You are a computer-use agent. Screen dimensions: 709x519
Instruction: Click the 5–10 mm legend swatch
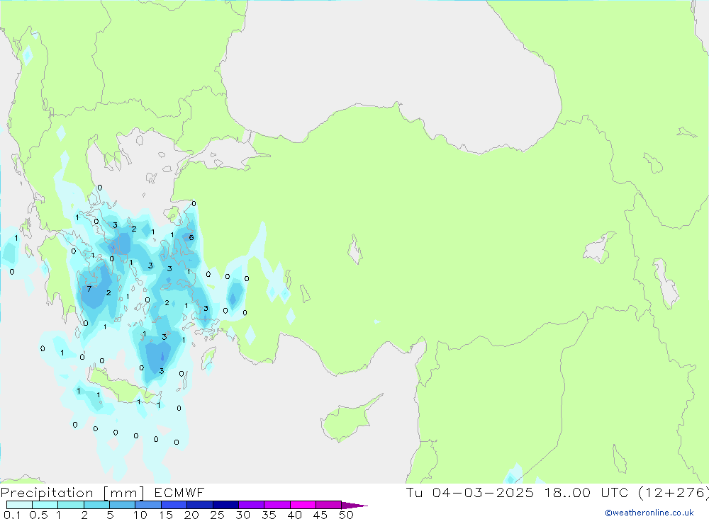coord(123,505)
